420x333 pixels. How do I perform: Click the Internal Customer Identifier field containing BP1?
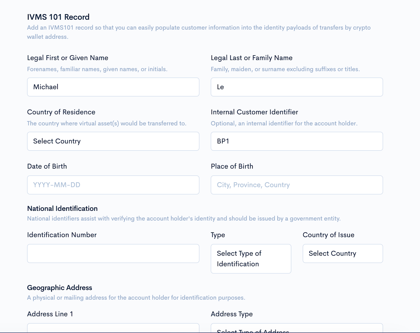[x=297, y=141]
